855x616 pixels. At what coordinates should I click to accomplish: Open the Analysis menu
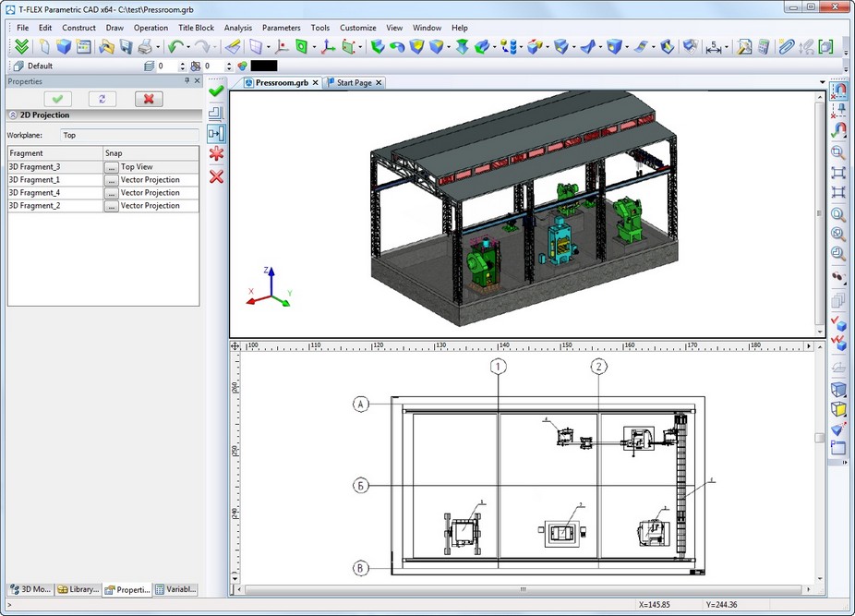tap(237, 28)
